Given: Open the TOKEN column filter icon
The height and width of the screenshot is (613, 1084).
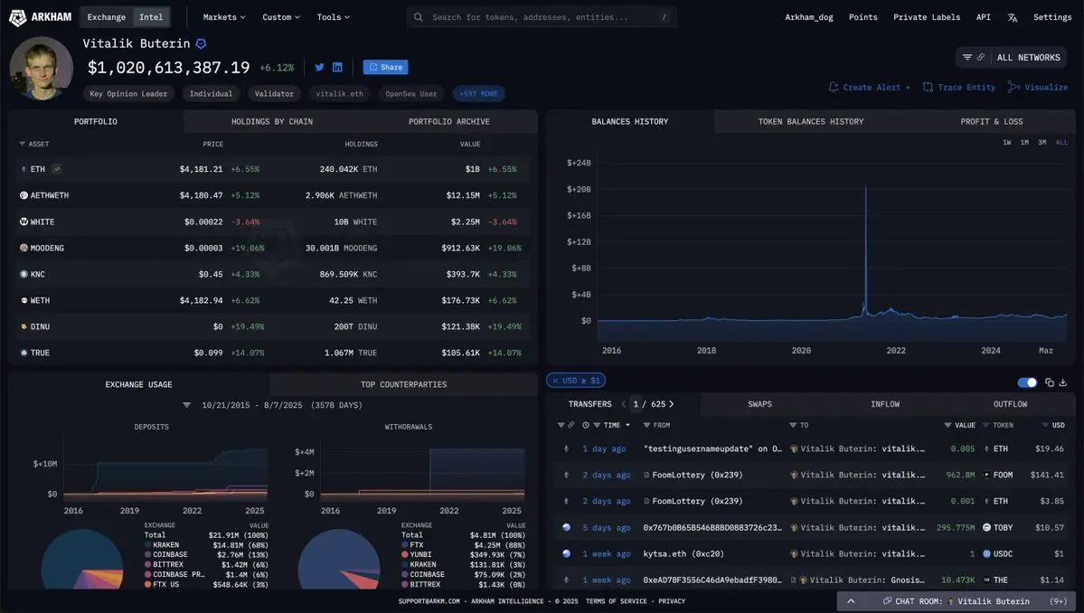Looking at the screenshot, I should [x=985, y=425].
